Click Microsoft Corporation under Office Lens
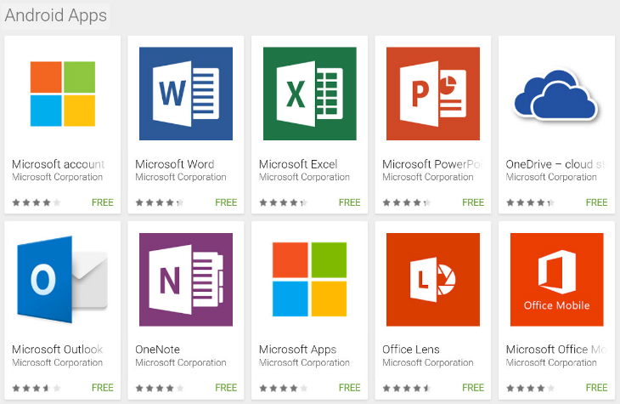Image resolution: width=620 pixels, height=404 pixels. click(x=428, y=362)
